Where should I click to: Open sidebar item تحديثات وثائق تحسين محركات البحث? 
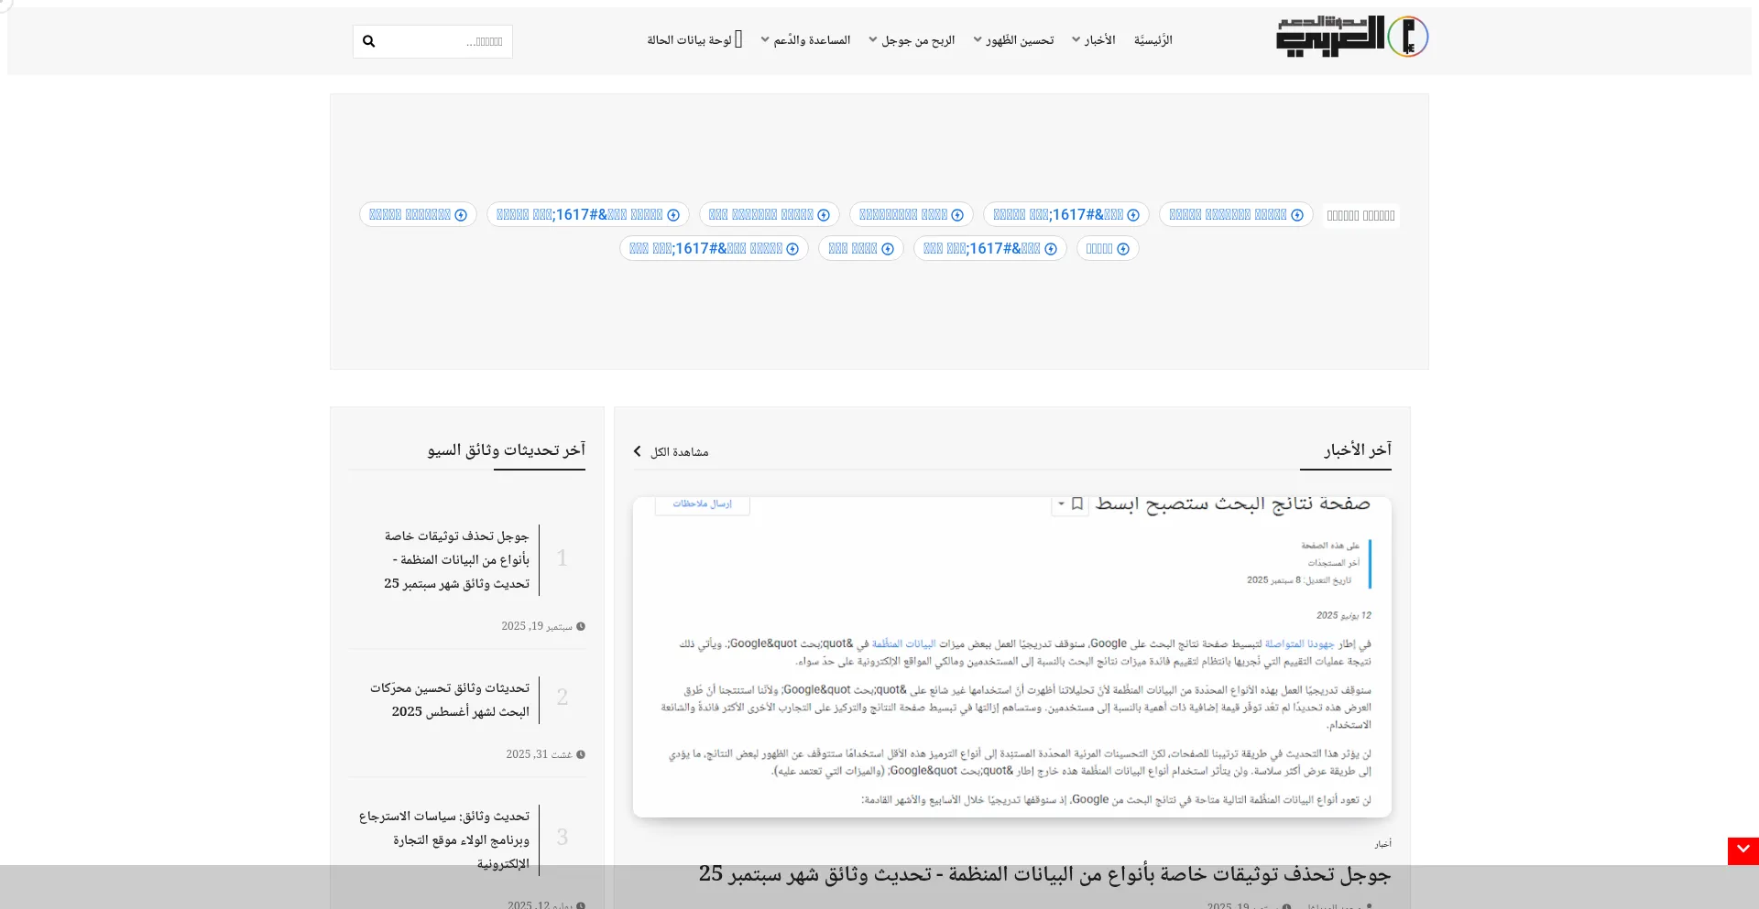pos(450,699)
